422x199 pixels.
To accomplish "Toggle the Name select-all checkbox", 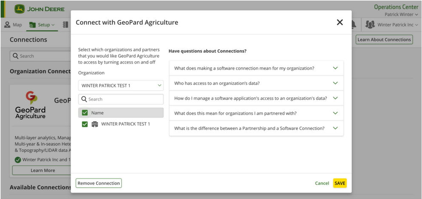I will tap(85, 113).
